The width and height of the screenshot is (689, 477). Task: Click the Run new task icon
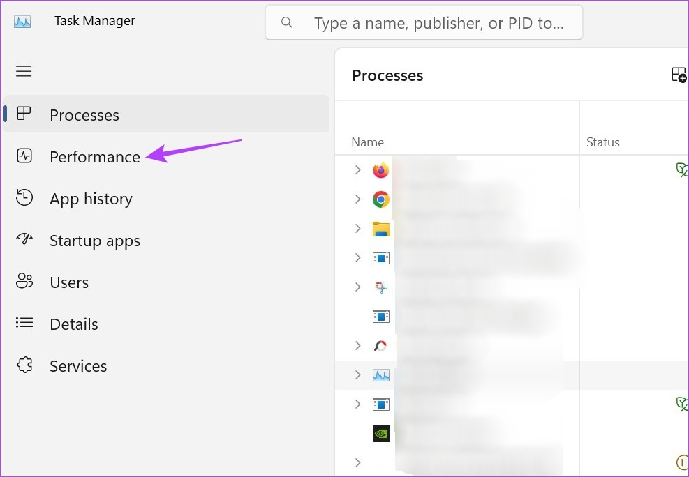(x=679, y=75)
